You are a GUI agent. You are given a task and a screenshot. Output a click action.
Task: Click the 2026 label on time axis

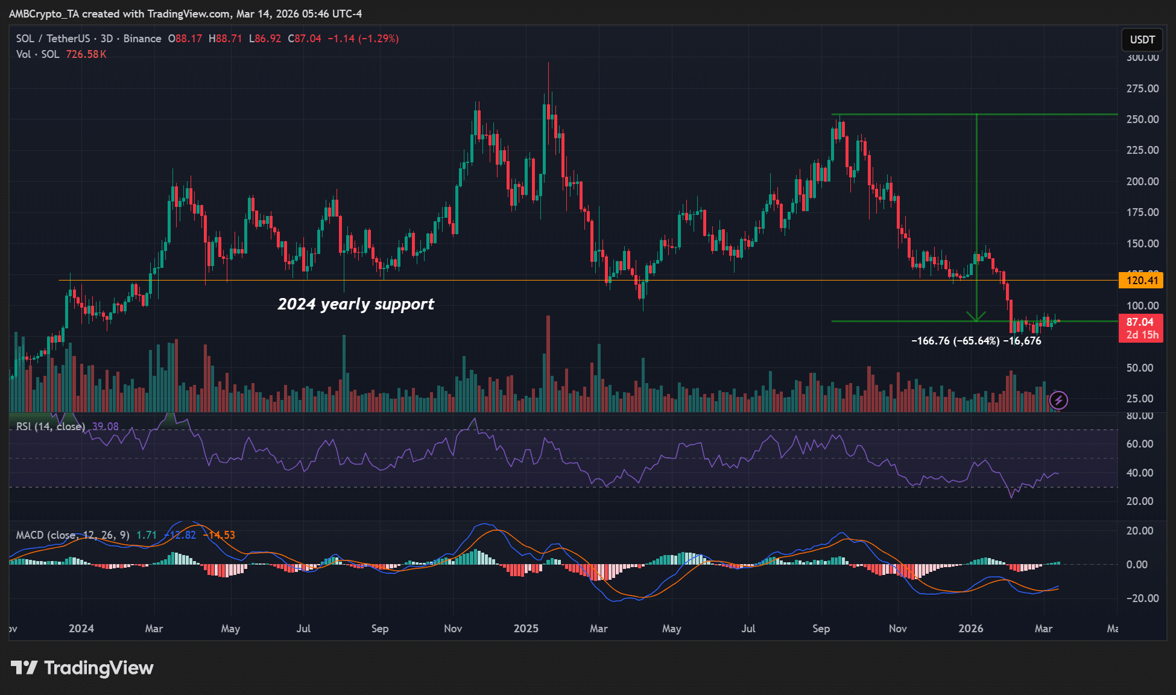tap(970, 629)
